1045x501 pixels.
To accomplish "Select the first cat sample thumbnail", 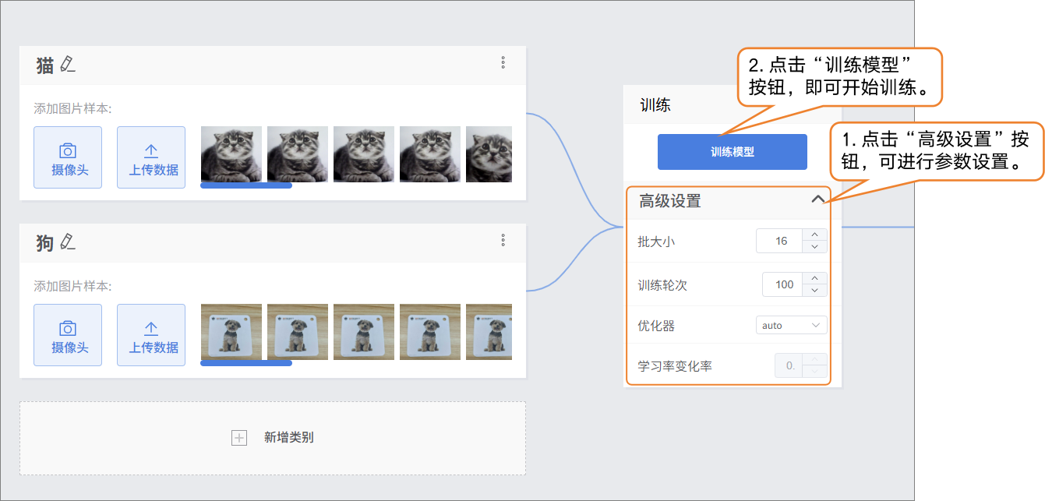I will click(x=232, y=154).
